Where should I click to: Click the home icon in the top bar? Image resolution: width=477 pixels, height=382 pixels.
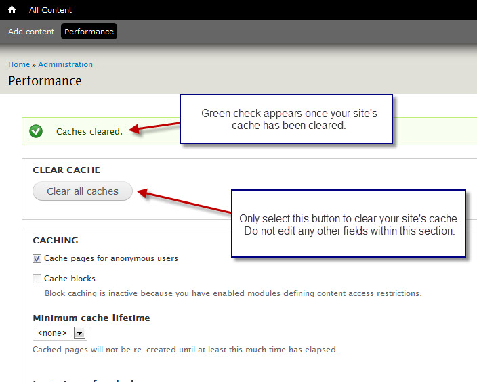tap(12, 10)
